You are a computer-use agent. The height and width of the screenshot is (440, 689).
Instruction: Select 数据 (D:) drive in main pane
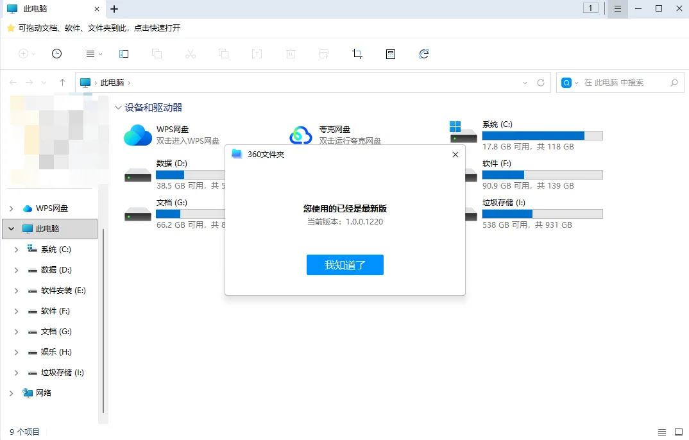(x=175, y=174)
